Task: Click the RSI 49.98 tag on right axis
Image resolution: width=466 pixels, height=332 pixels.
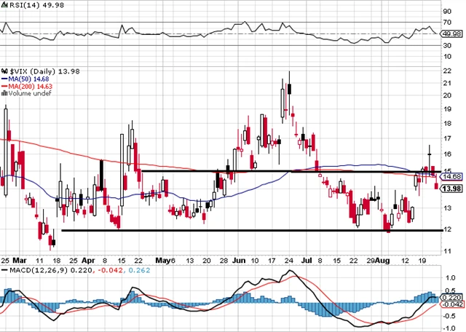Action: point(451,33)
